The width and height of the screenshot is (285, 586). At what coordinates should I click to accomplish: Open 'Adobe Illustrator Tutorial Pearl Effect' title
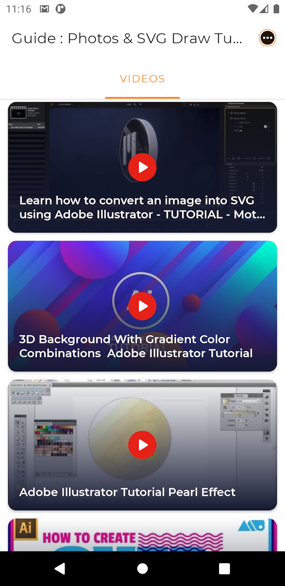(127, 492)
